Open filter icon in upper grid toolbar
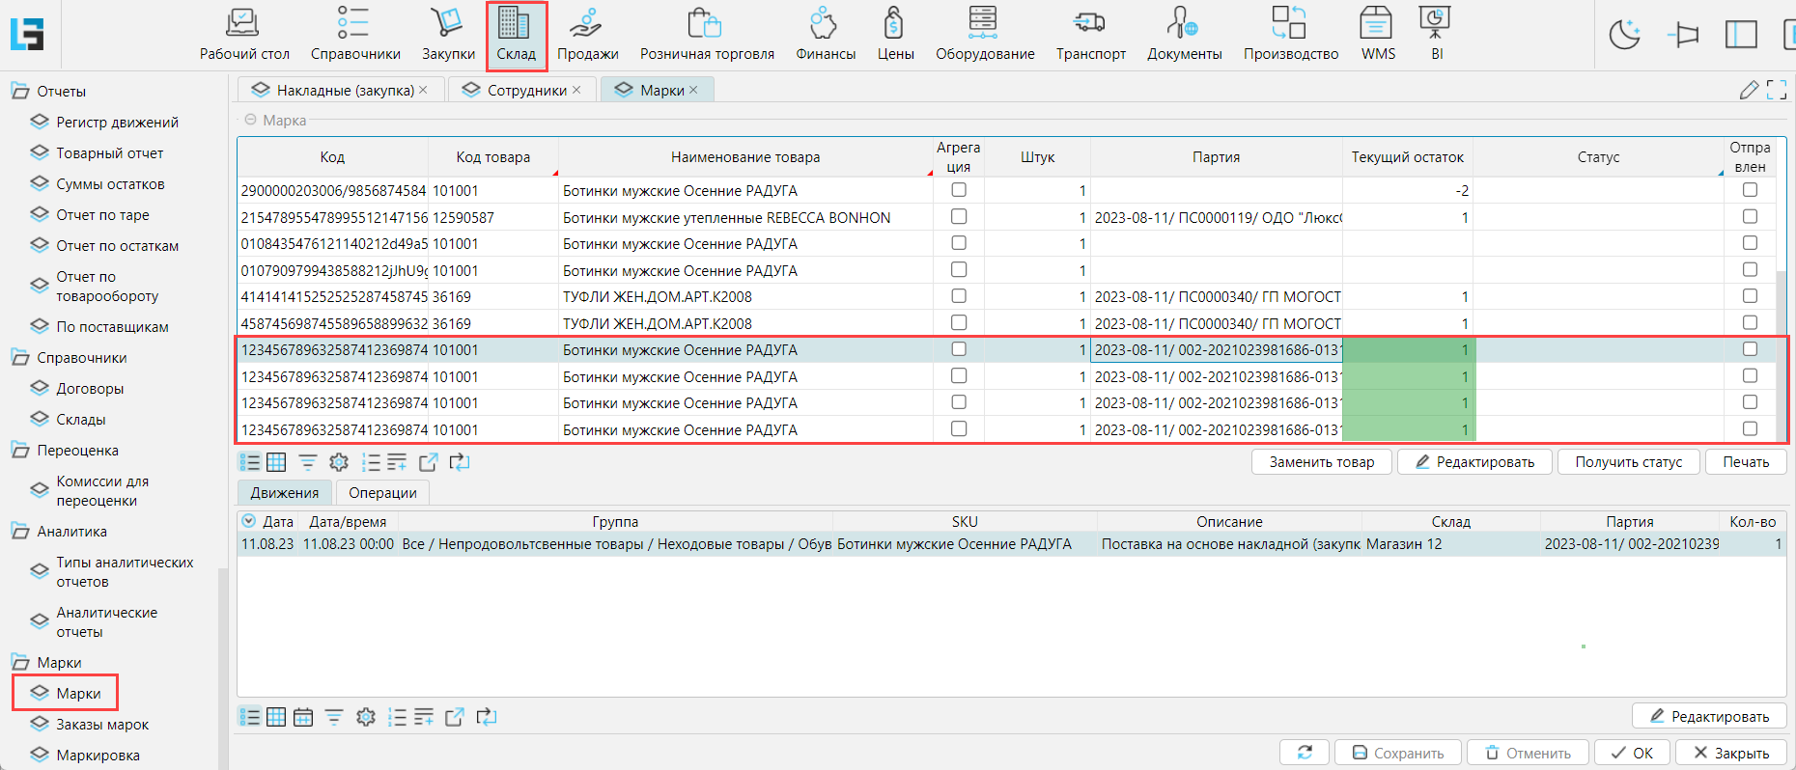1796x770 pixels. [308, 462]
